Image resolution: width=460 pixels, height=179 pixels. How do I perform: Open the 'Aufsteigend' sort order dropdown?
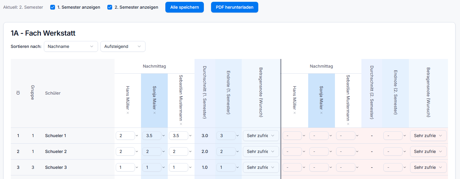click(x=123, y=46)
